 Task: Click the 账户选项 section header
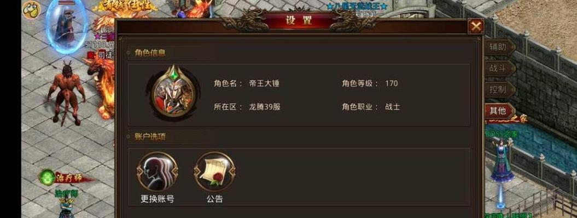click(x=150, y=137)
